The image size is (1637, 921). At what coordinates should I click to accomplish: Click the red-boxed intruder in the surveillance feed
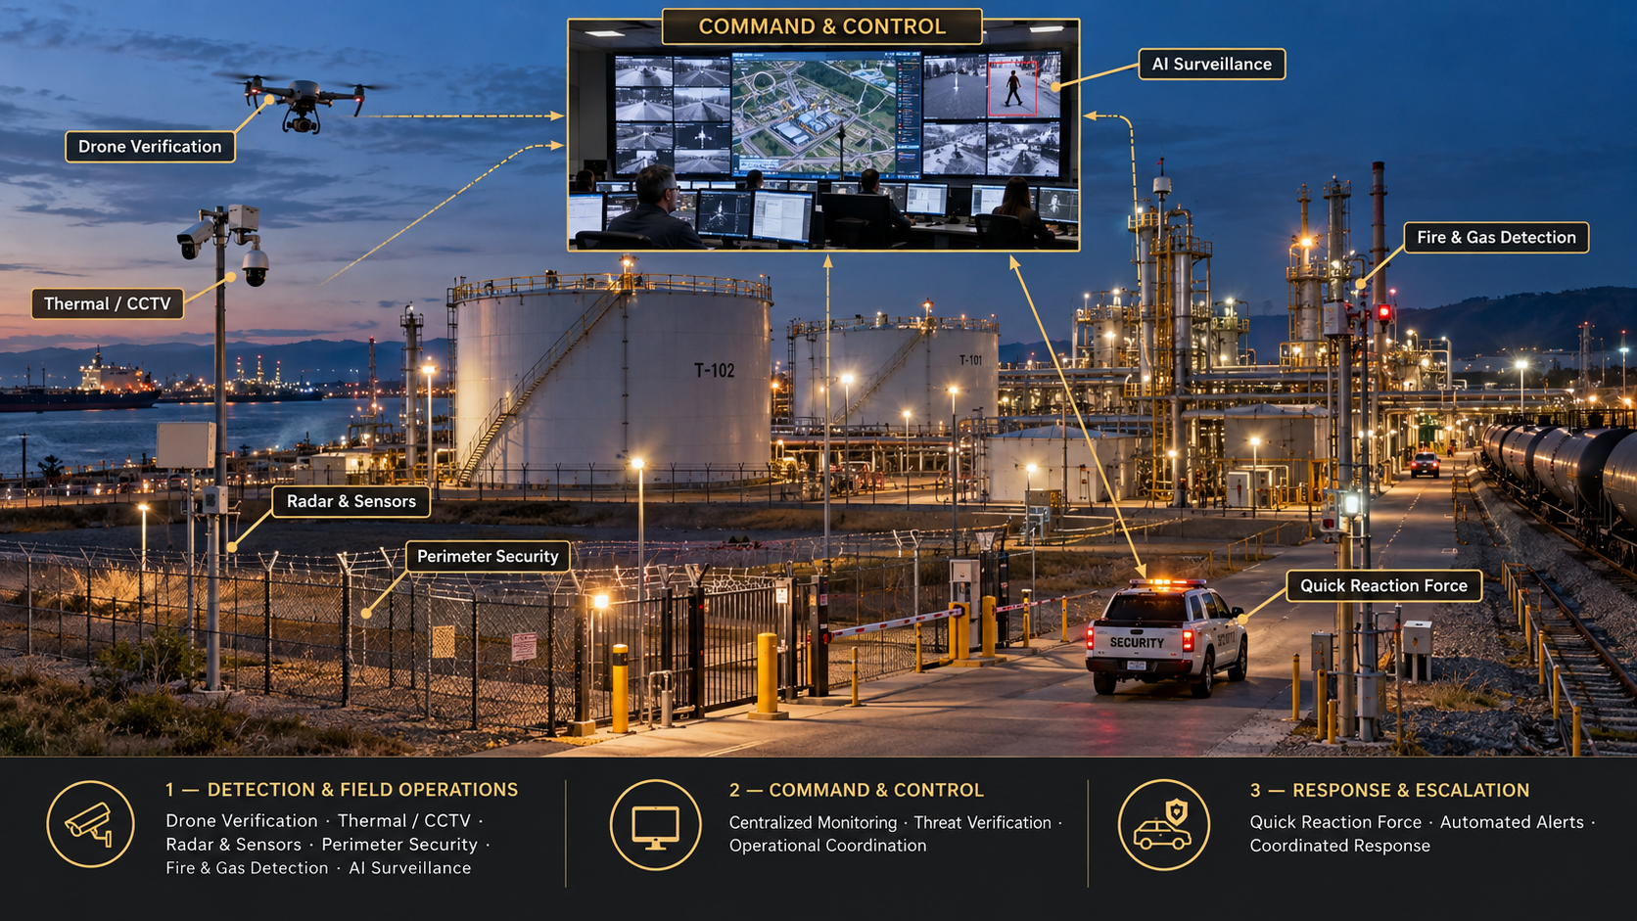pyautogui.click(x=1013, y=89)
